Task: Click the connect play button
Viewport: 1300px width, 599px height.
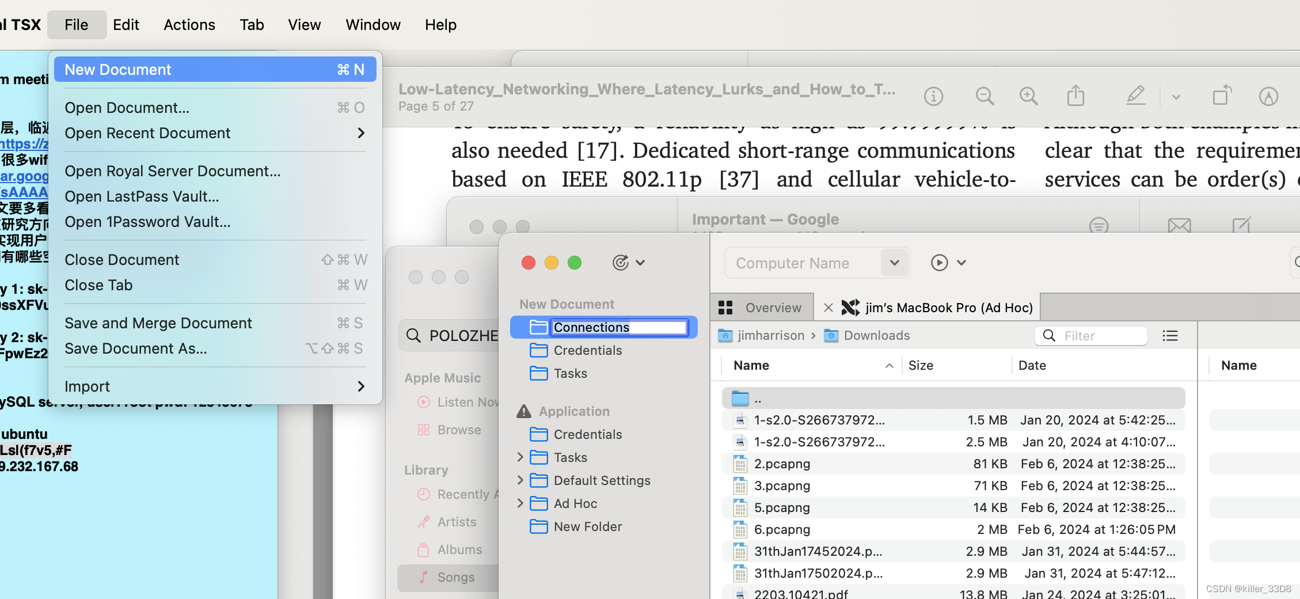Action: [939, 263]
